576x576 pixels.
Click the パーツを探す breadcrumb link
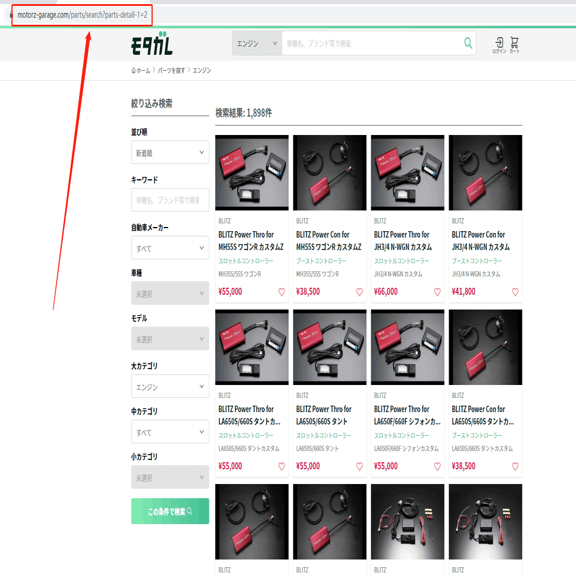tap(171, 71)
